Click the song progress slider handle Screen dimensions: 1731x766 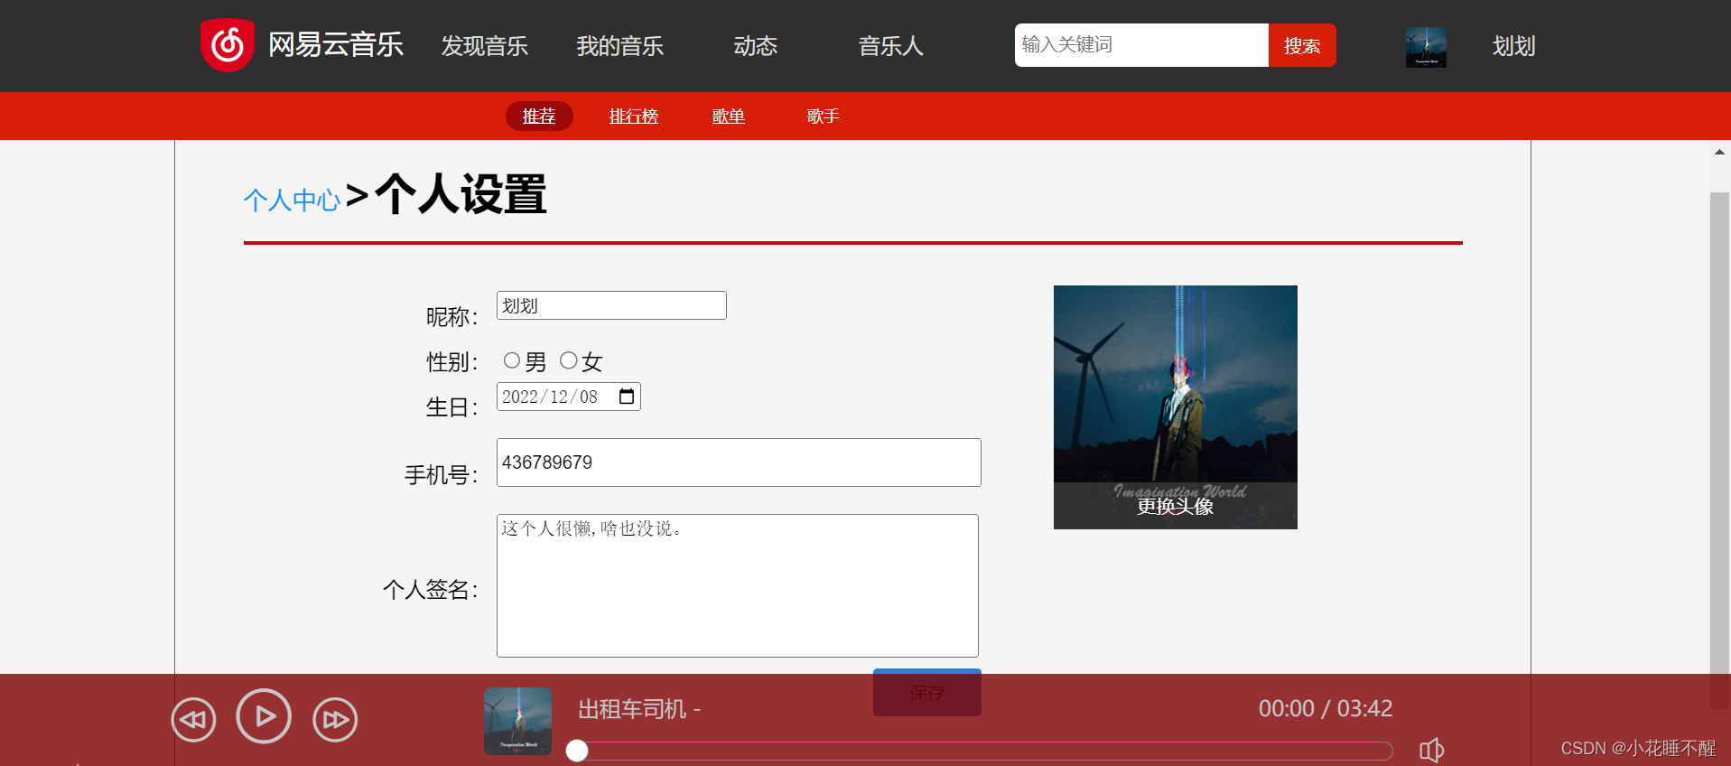coord(577,751)
